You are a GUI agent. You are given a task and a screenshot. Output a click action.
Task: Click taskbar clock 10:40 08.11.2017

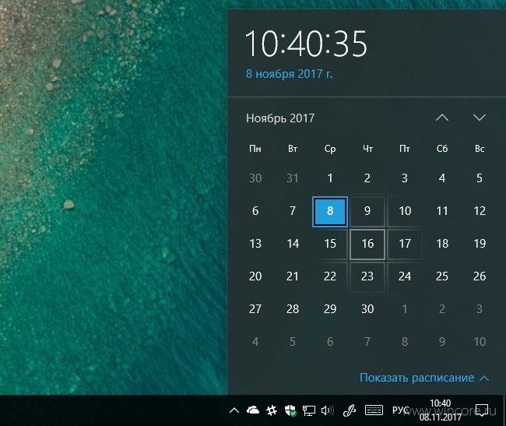coord(441,410)
